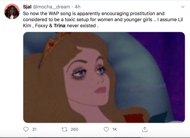Click the 1K likes count
The width and height of the screenshot is (190, 138).
tap(115, 129)
